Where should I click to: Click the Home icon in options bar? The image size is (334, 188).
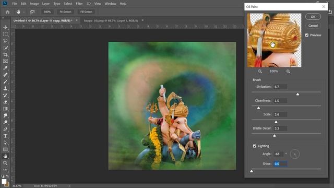(8, 12)
